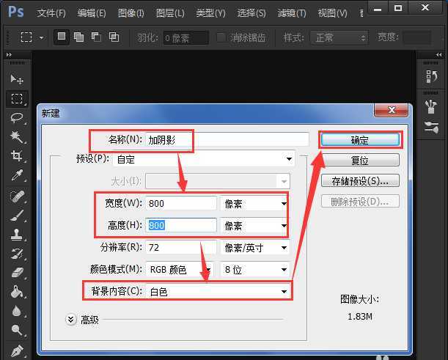Open the 颜色模式 RGB 颜色 dropdown

[180, 270]
